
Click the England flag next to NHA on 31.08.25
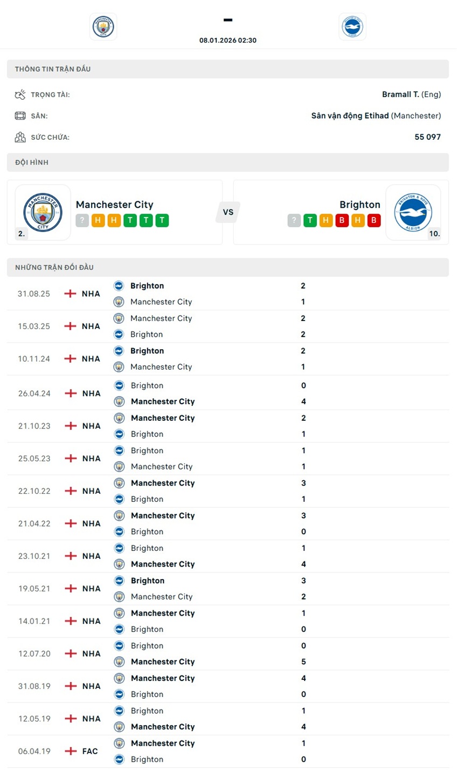click(x=70, y=294)
